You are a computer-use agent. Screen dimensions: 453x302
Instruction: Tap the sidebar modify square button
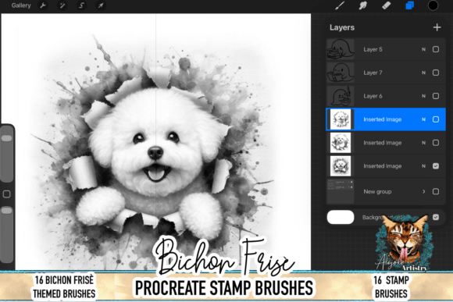click(x=7, y=194)
